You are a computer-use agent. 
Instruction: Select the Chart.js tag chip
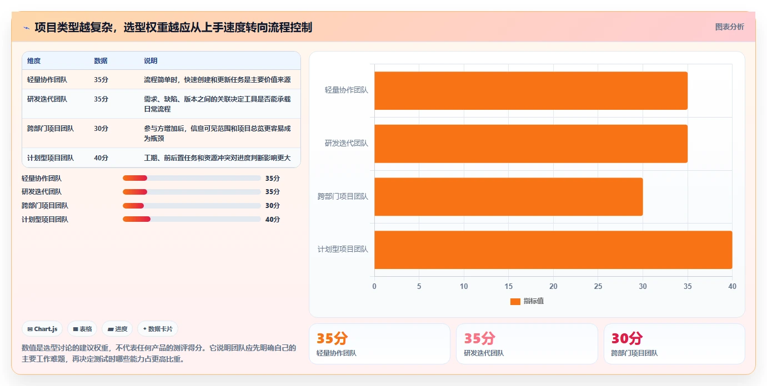click(x=43, y=329)
